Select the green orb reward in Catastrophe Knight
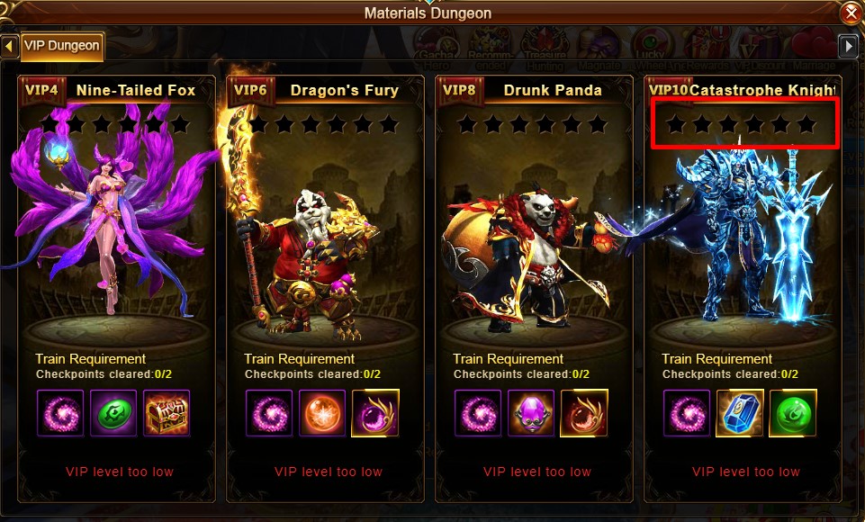865x522 pixels. click(793, 413)
